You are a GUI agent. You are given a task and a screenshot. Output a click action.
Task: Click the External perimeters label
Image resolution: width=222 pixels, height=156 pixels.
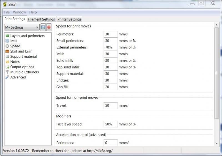(72, 47)
